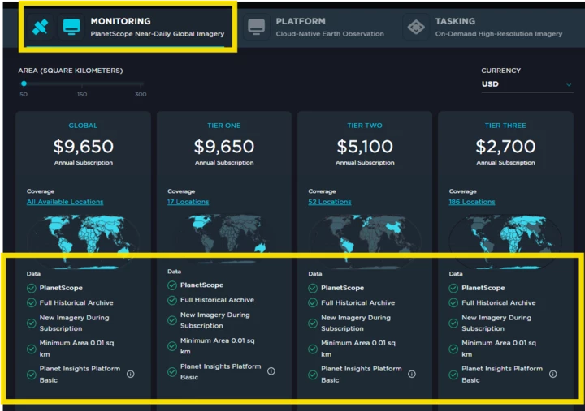Click the satellite icon in Monitoring tab
This screenshot has width=585, height=411.
coord(40,27)
